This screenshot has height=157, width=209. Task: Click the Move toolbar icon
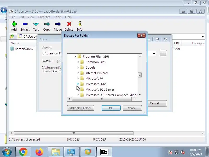[x=58, y=24]
